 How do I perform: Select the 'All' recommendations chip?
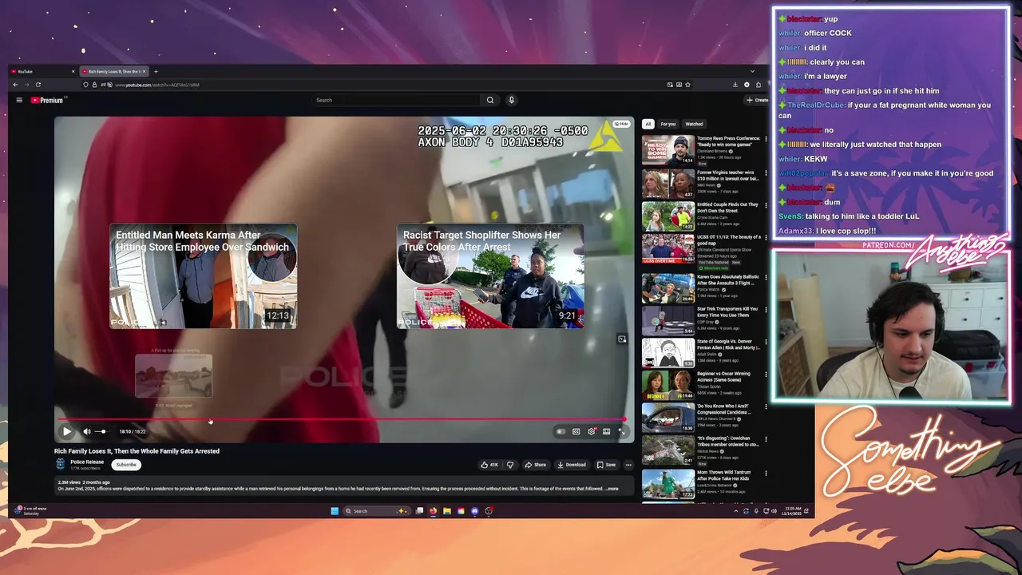pos(648,124)
